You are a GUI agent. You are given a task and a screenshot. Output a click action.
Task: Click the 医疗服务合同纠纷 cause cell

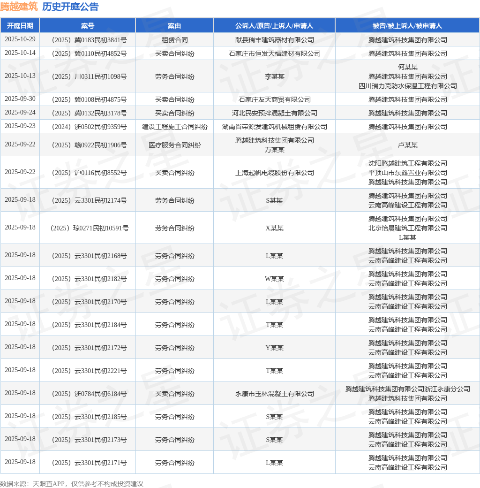174,145
